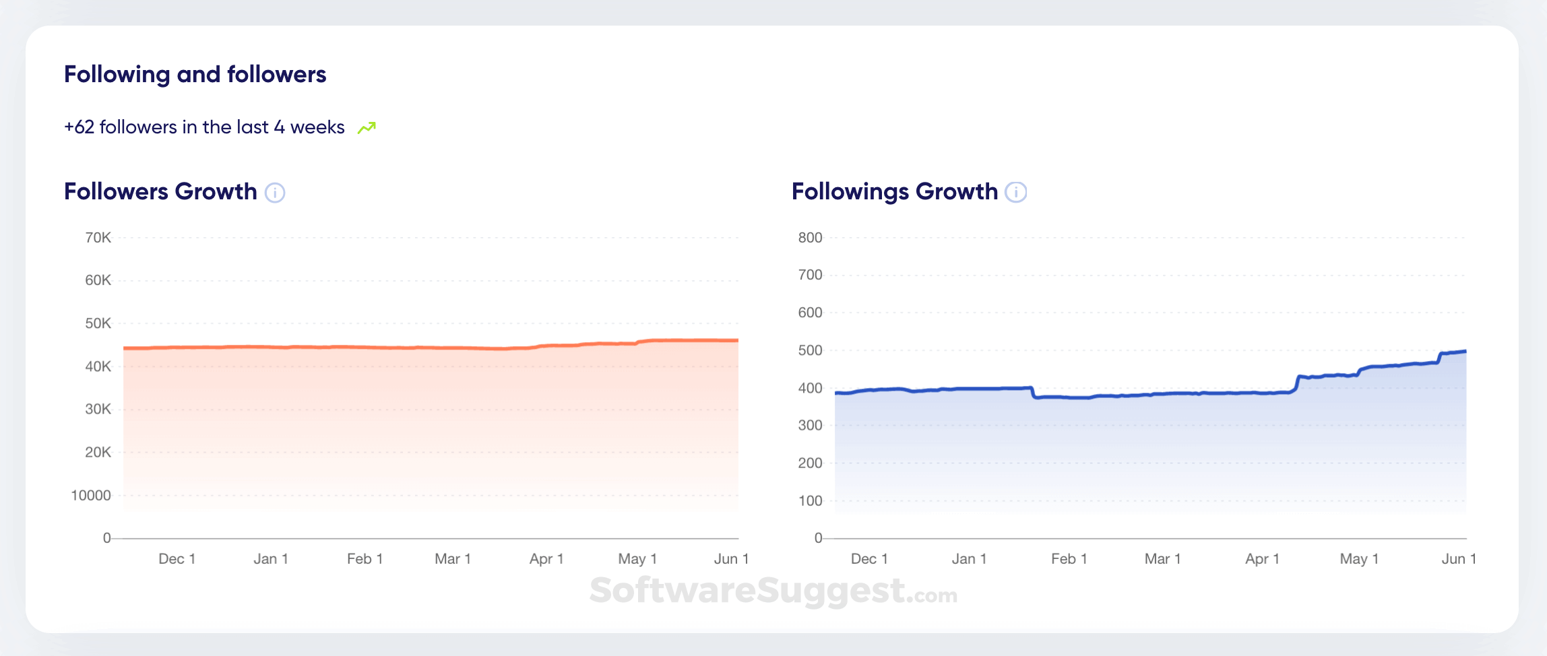Click the "+62 followers in the last 4 weeks" text
The width and height of the screenshot is (1547, 656).
[204, 127]
